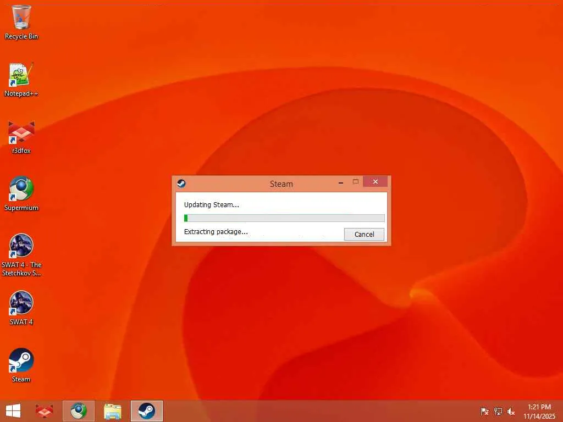Click the Steam logo in dialog title bar
Viewport: 563px width, 422px height.
[181, 184]
